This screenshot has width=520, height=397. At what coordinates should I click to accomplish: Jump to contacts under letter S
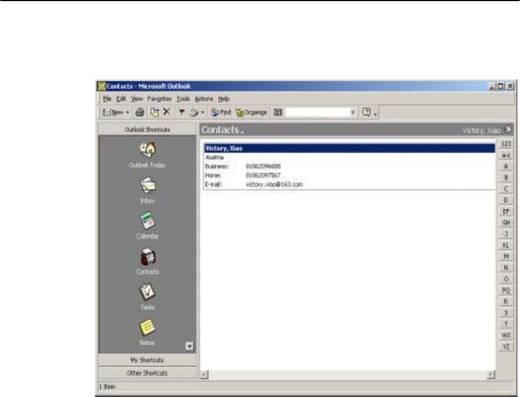(506, 313)
